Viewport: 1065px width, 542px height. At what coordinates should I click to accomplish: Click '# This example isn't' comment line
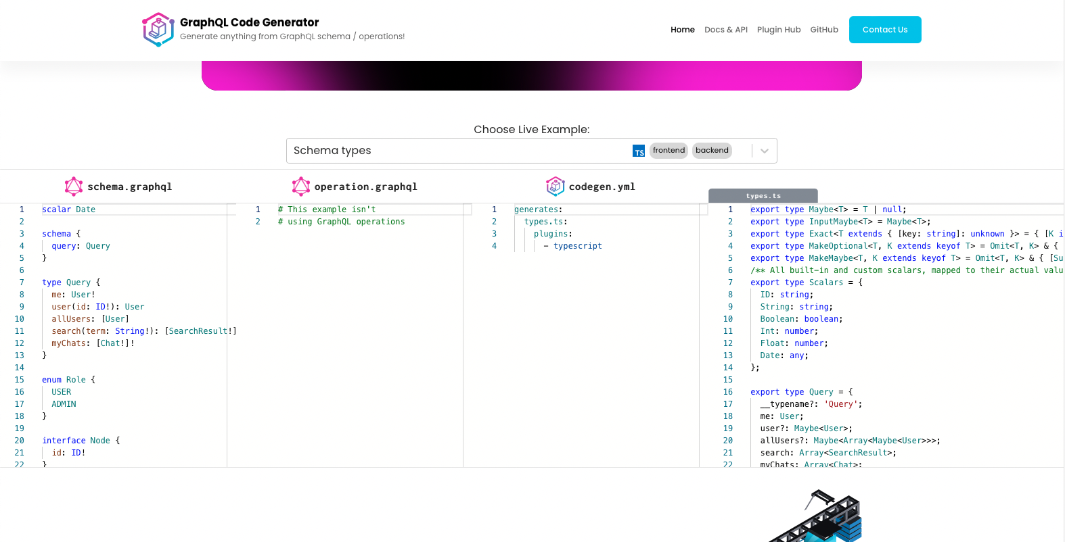pos(327,210)
